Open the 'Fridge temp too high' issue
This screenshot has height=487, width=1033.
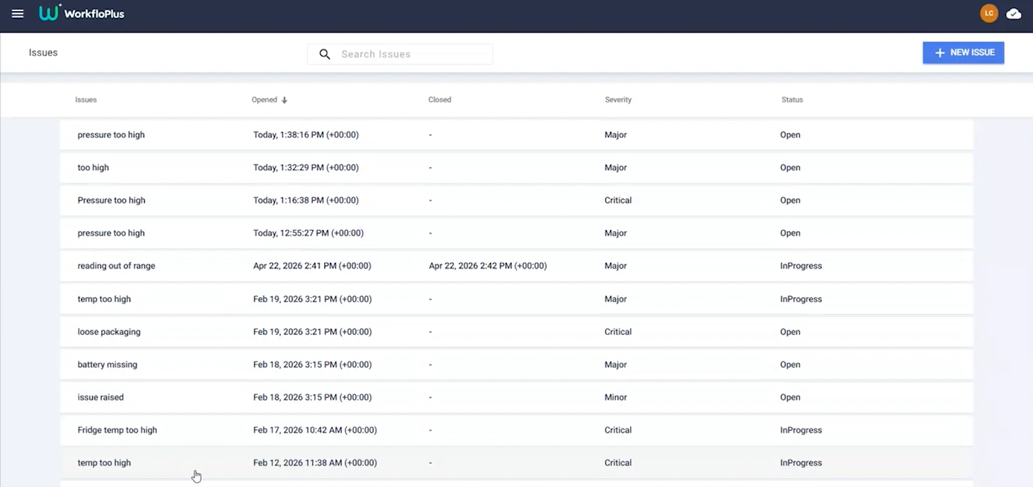point(516,430)
